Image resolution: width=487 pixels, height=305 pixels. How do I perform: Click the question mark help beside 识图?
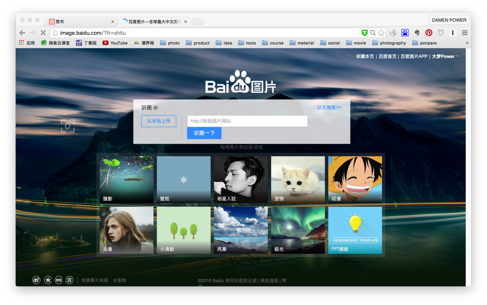156,108
